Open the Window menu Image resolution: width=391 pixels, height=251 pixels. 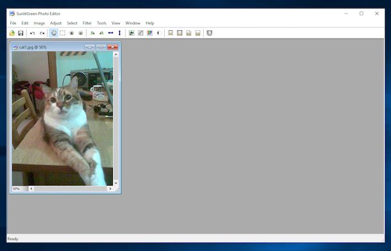(x=133, y=23)
